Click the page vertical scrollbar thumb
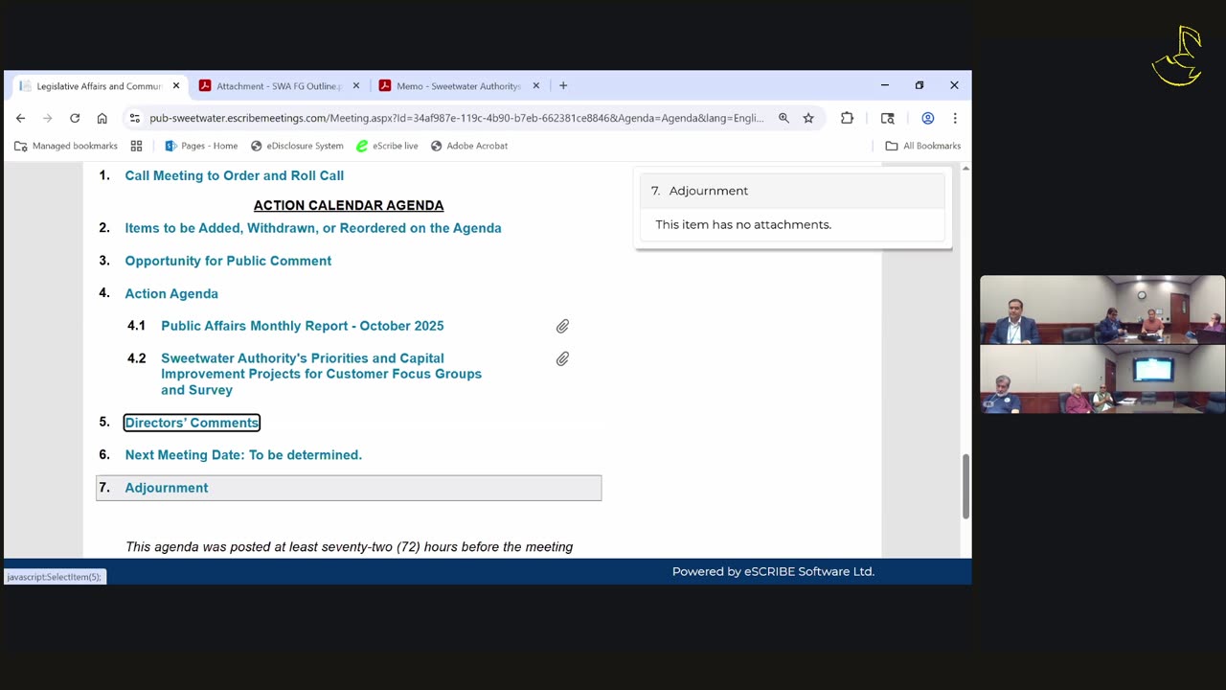This screenshot has width=1226, height=690. pyautogui.click(x=965, y=486)
